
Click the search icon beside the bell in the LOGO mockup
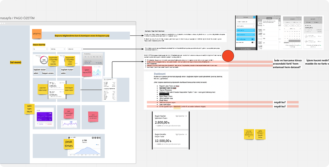point(277,18)
